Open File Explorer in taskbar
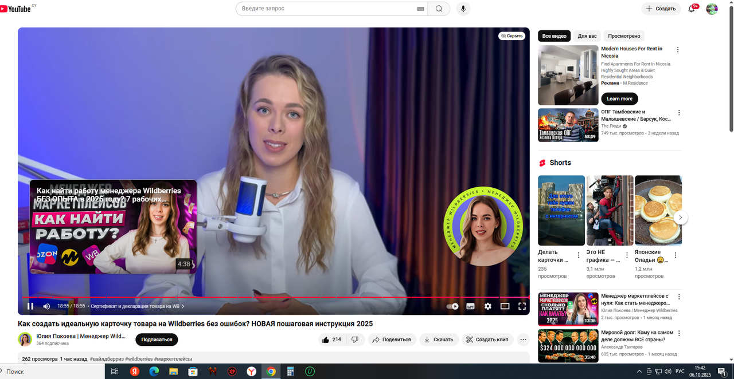The image size is (734, 379). pos(173,372)
